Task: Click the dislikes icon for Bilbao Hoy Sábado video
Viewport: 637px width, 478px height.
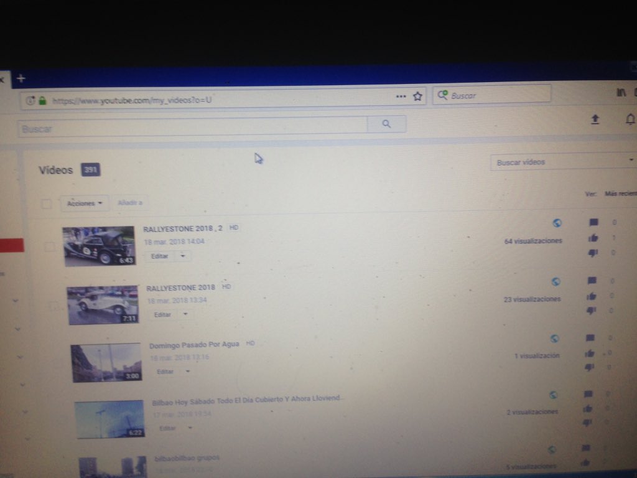Action: click(x=587, y=423)
